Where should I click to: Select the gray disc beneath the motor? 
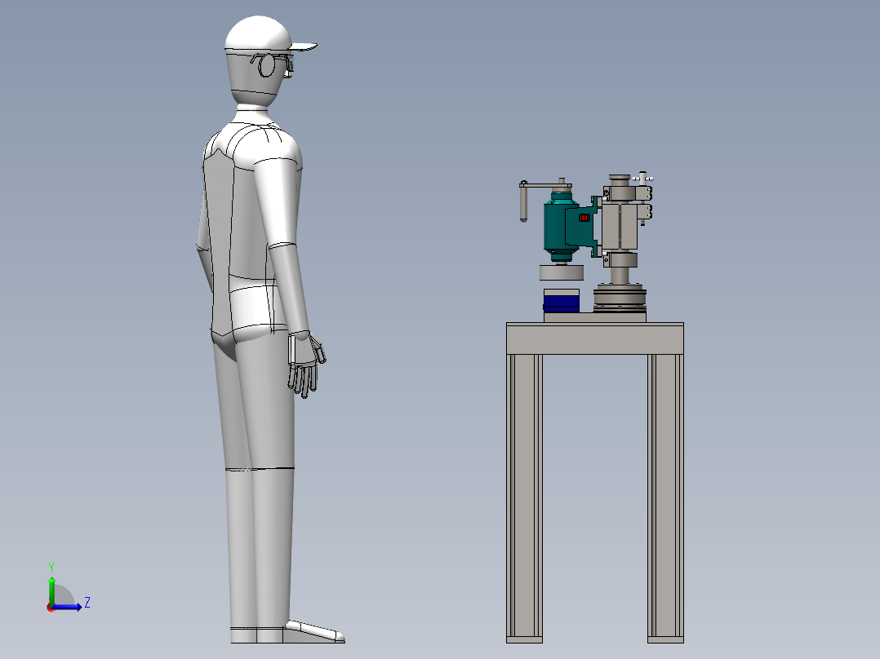[x=562, y=272]
